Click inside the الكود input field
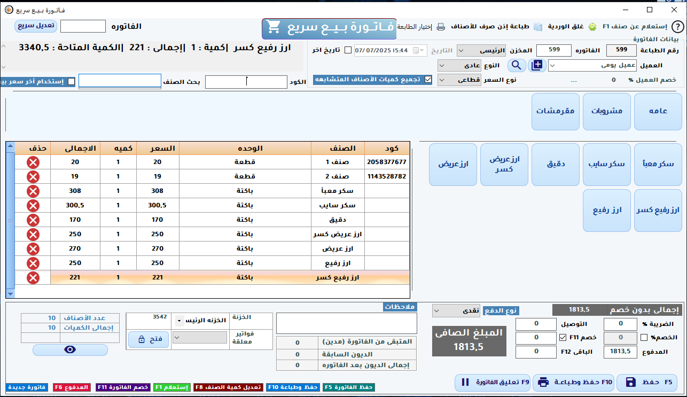 coord(246,82)
